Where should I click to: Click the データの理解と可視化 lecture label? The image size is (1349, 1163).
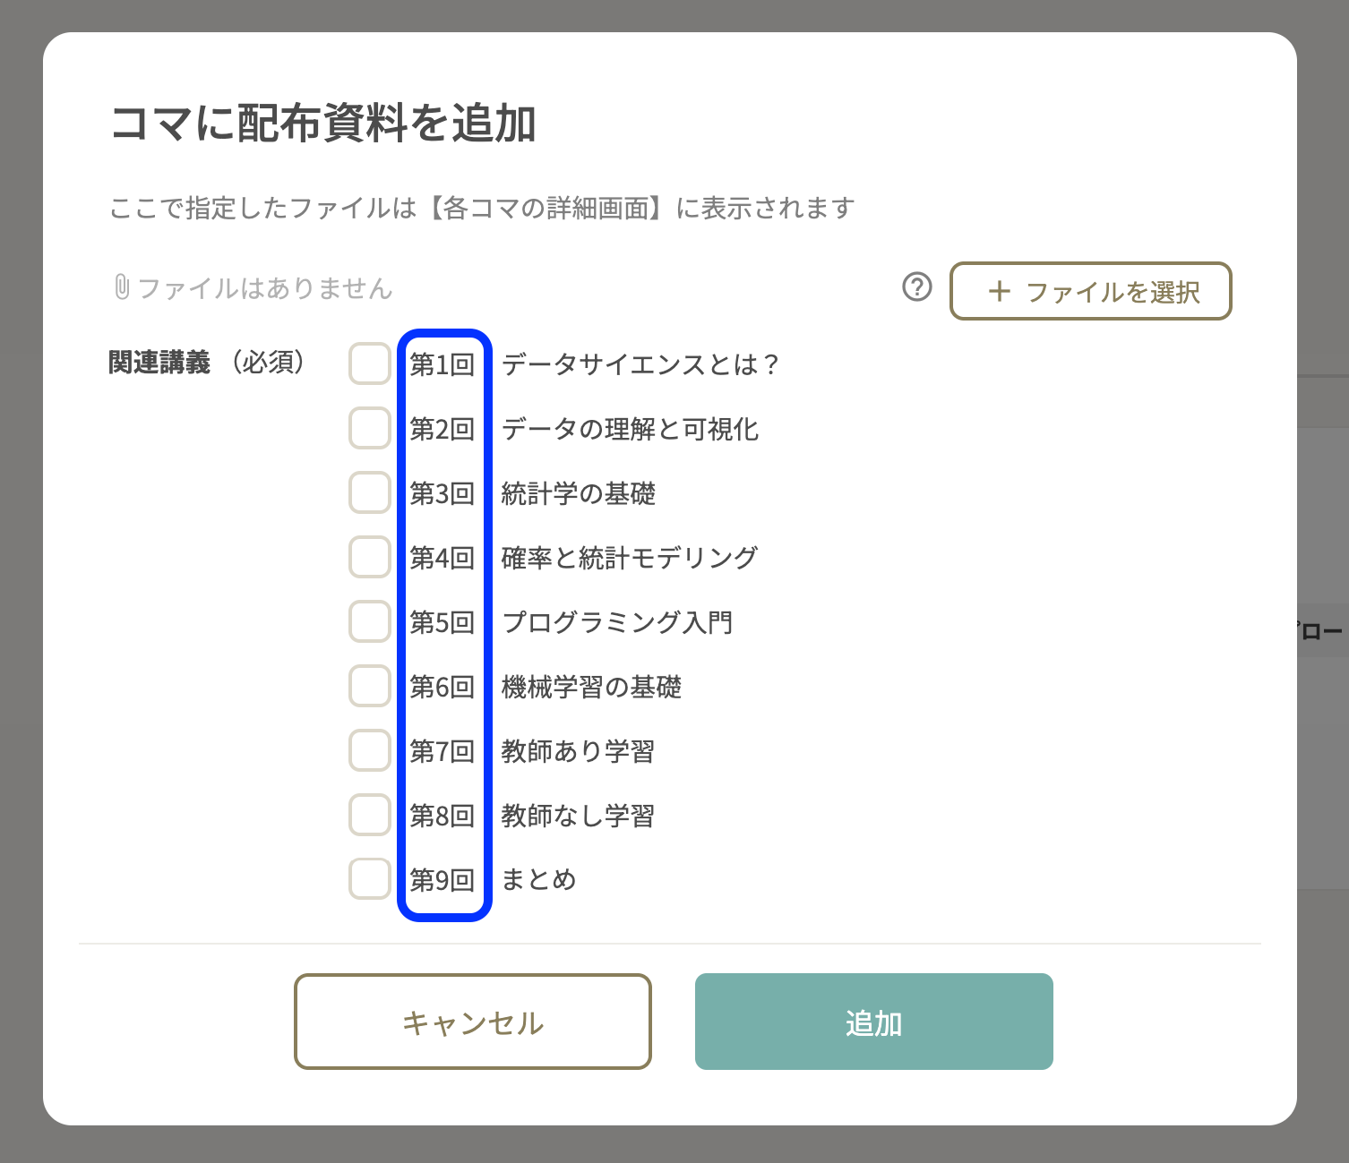point(630,429)
